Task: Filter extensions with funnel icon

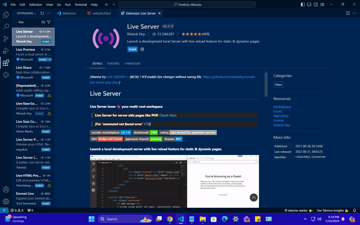Action: point(49,22)
